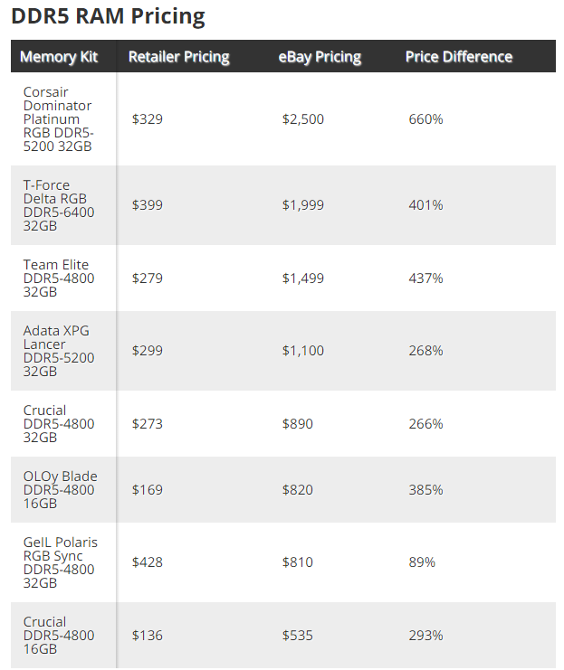Select the $169 retailer price cell
Image resolution: width=564 pixels, height=670 pixels.
tap(148, 490)
